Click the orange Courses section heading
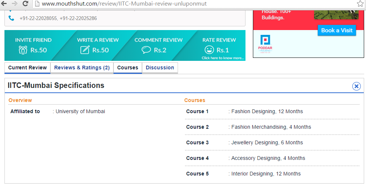 pos(195,100)
